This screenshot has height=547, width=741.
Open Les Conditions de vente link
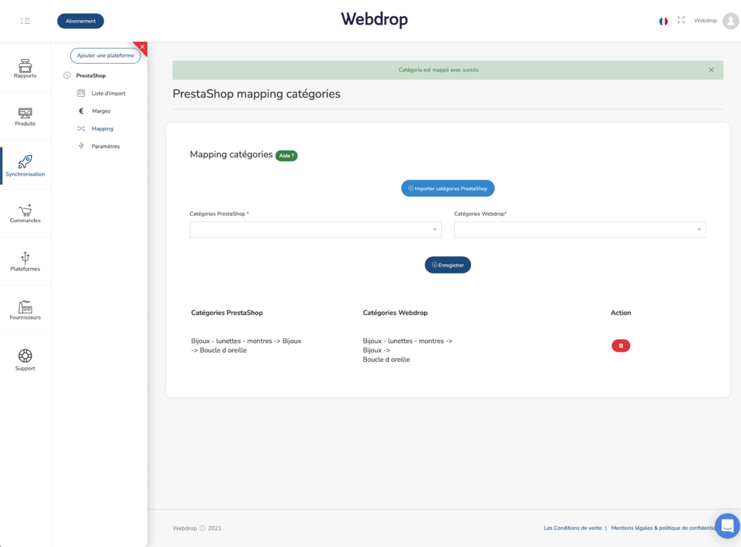click(x=572, y=528)
